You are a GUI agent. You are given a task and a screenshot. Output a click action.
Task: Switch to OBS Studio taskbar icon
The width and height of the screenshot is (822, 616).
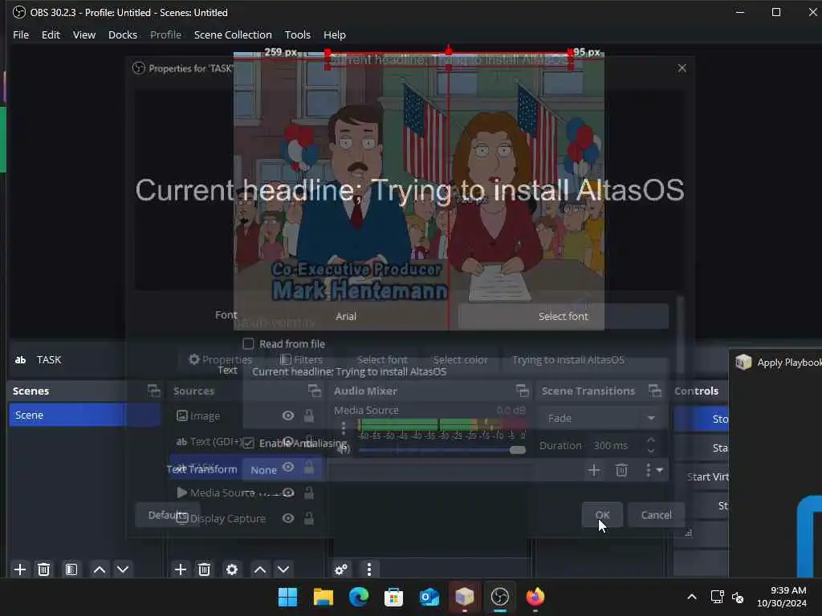pyautogui.click(x=499, y=597)
